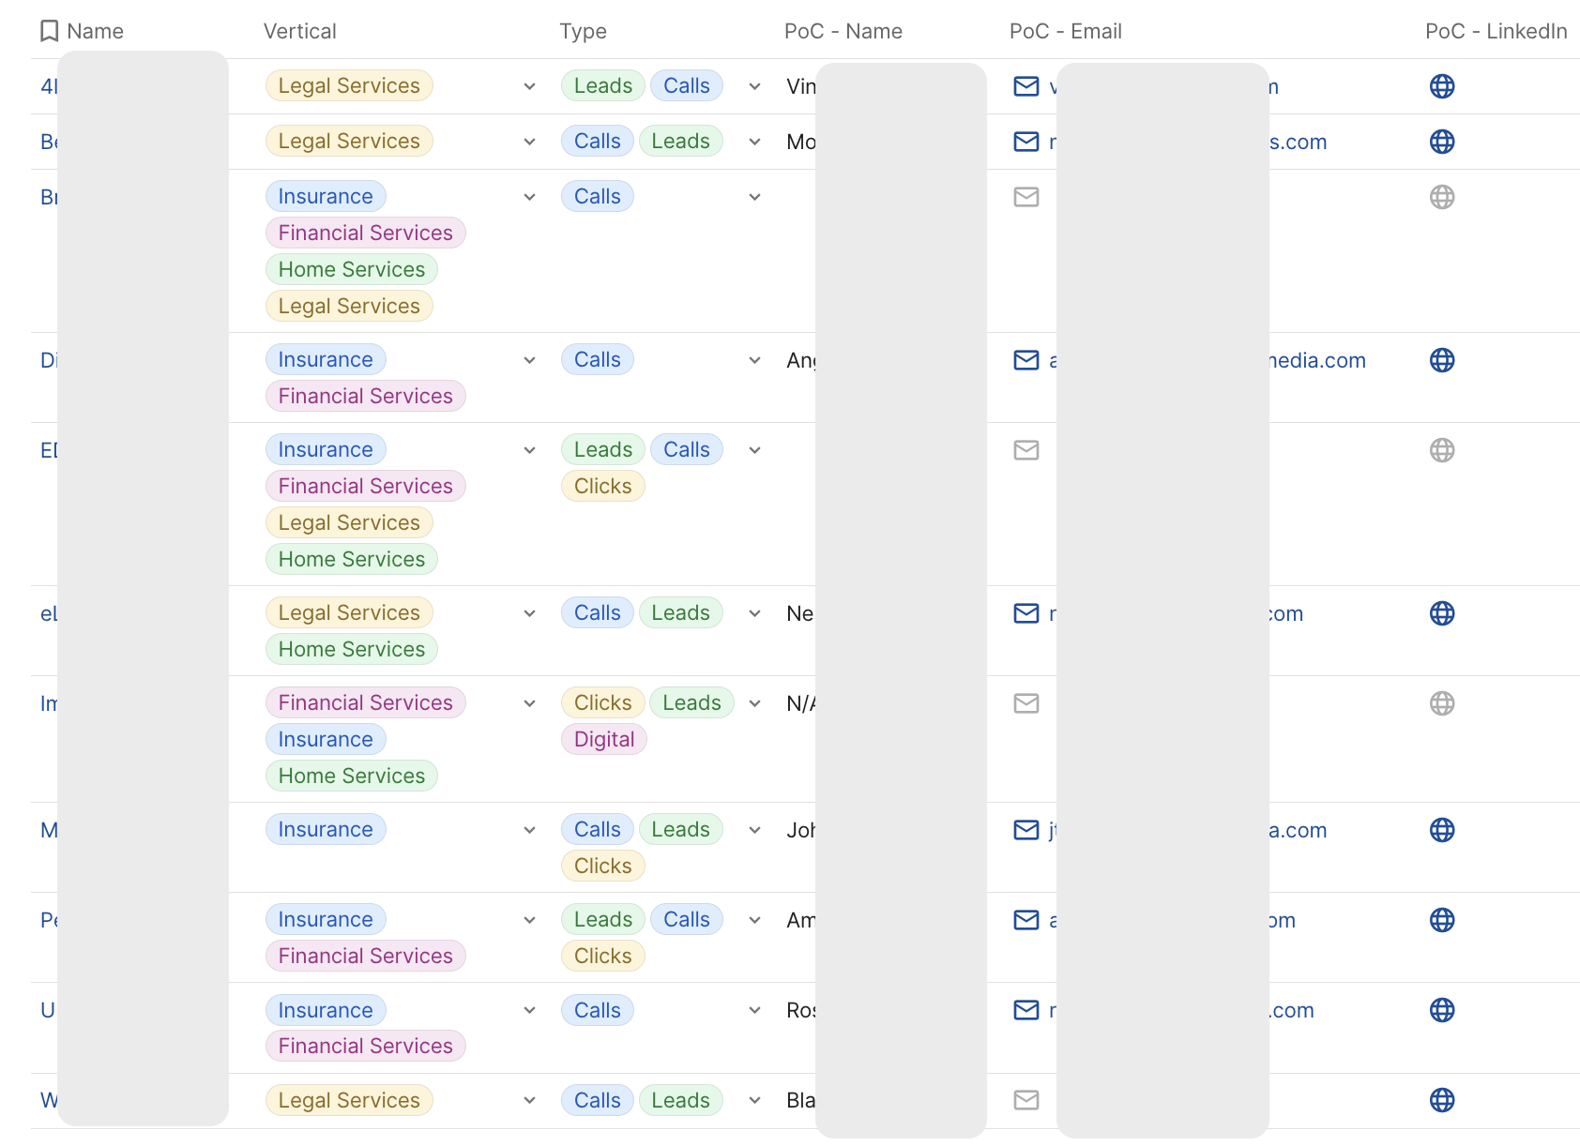This screenshot has width=1580, height=1146.
Task: Select the green Leads tag on the first row
Action: tap(601, 85)
